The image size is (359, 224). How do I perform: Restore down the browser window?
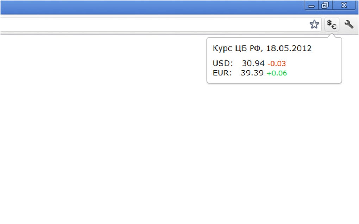325,5
